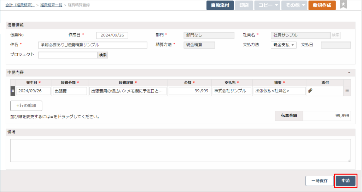The image size is (362, 192).
Task: Click the 金額 cell 99,999 in the row
Action: click(x=189, y=91)
